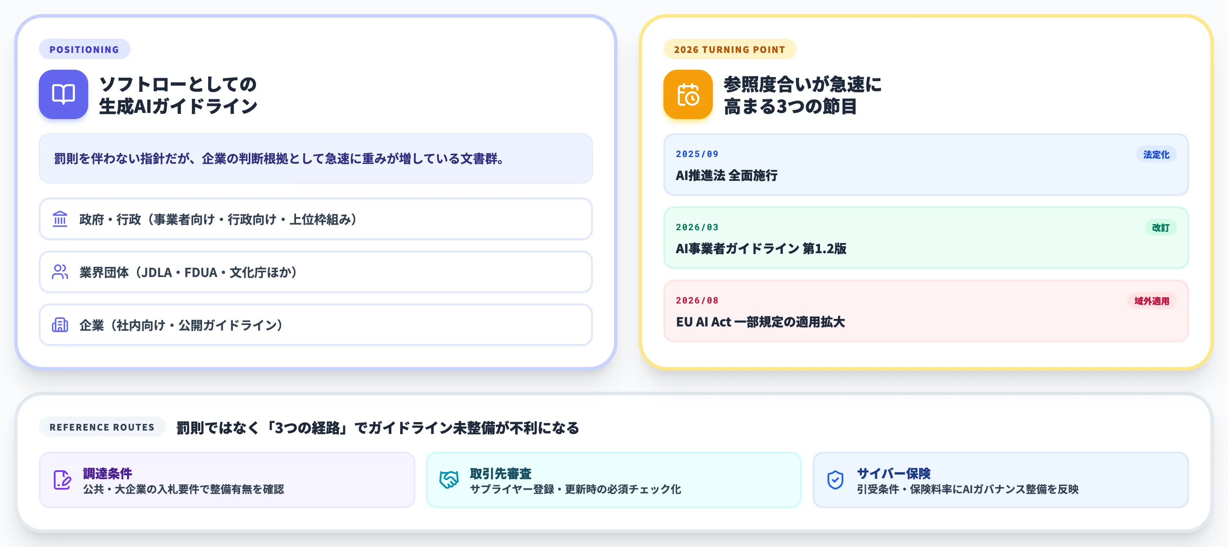The width and height of the screenshot is (1228, 547).
Task: Click AI事業者ガイドライン 第1.2版 title
Action: (x=761, y=249)
